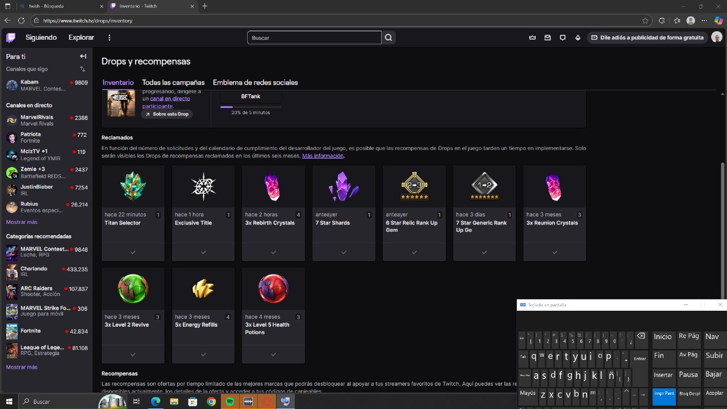
Task: Open Charlando IRL category
Action: point(47,272)
